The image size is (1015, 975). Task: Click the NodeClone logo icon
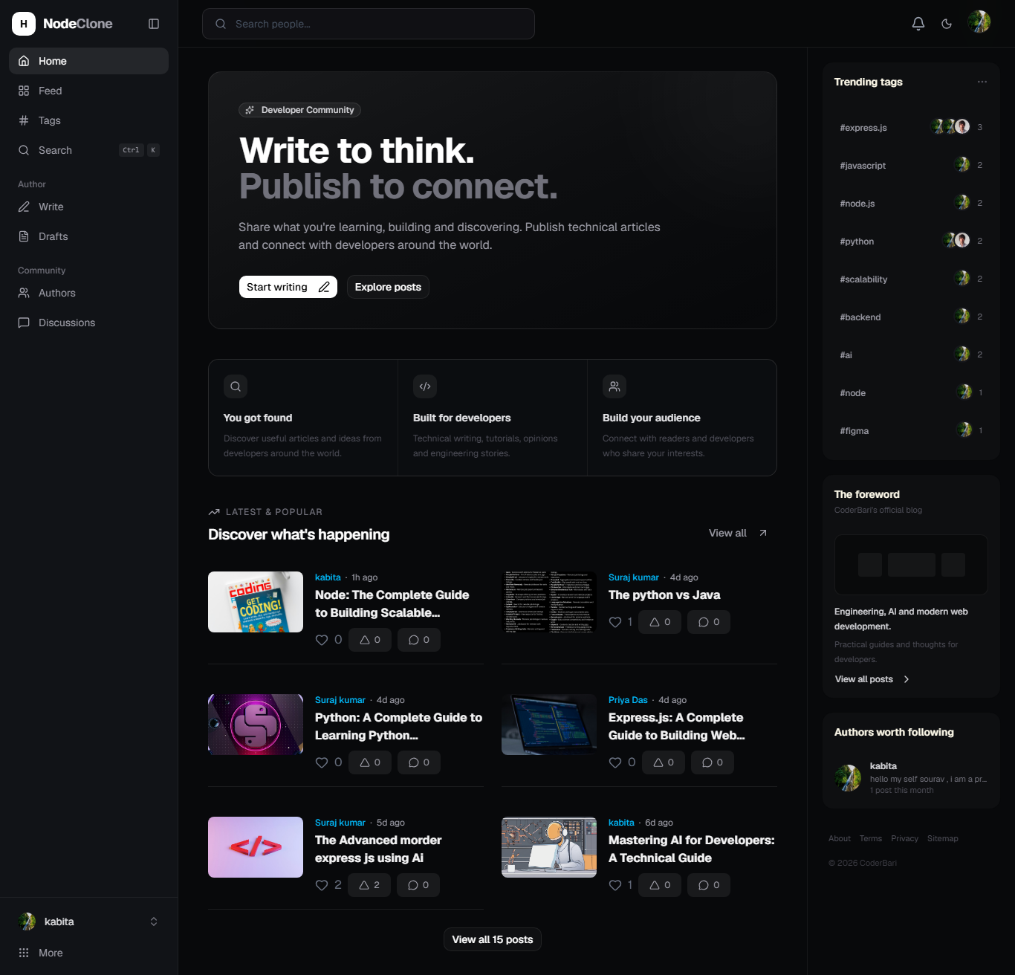click(24, 24)
